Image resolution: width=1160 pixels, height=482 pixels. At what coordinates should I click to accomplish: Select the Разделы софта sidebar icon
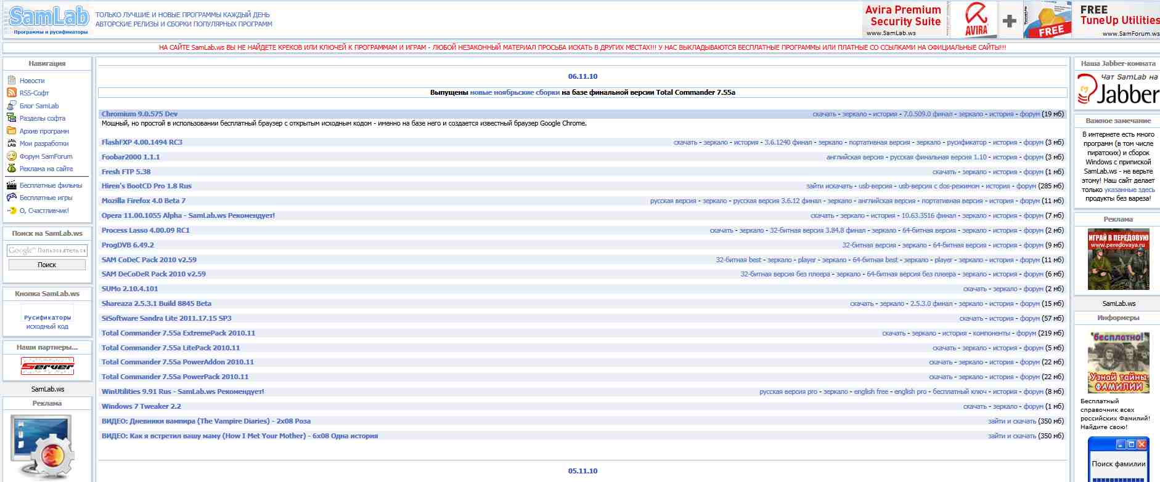12,118
